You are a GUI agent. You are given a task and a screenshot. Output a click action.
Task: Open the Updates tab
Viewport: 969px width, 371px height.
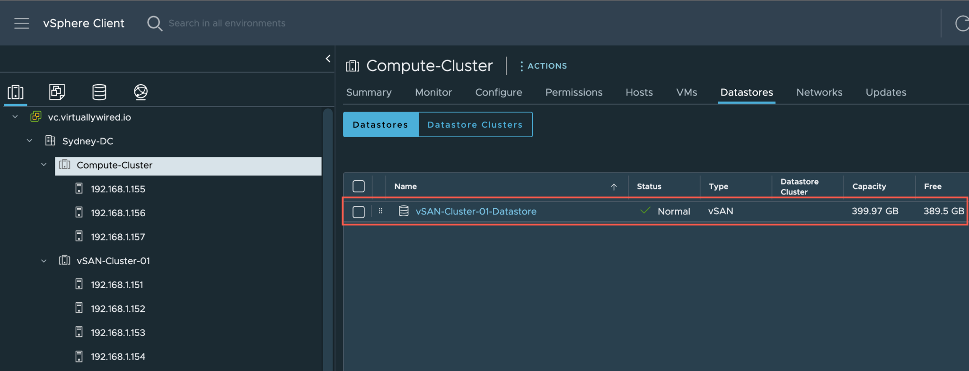coord(886,92)
